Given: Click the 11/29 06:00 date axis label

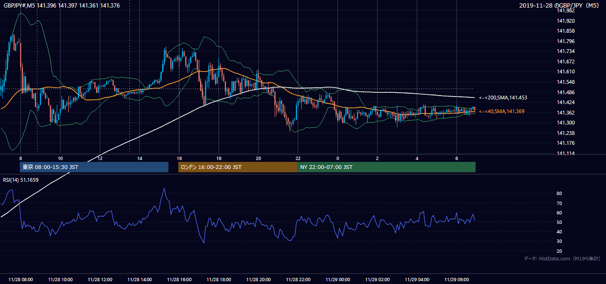Looking at the screenshot, I should (x=456, y=280).
